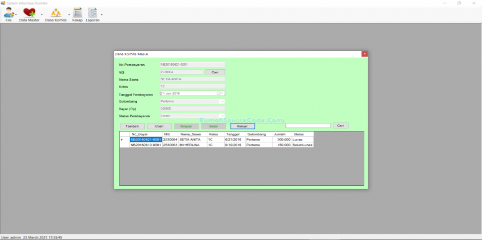Viewport: 482px width, 240px height.
Task: Open the Dana Komite hierarchy icon
Action: point(56,13)
